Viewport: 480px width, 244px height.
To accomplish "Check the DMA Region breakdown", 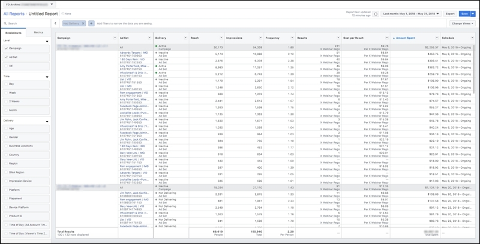I will 6,172.
